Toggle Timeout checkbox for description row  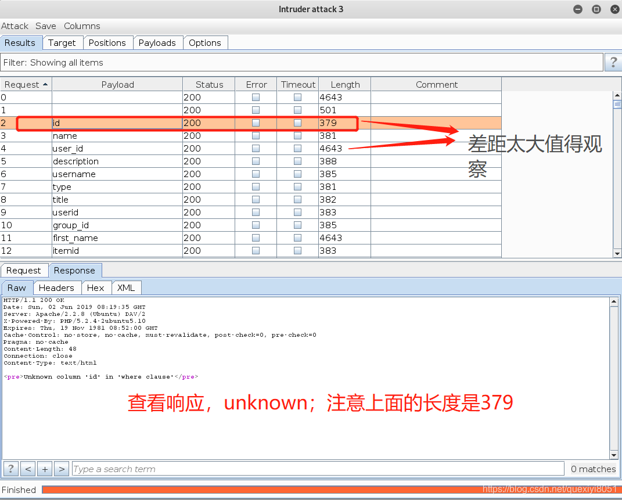tap(297, 161)
